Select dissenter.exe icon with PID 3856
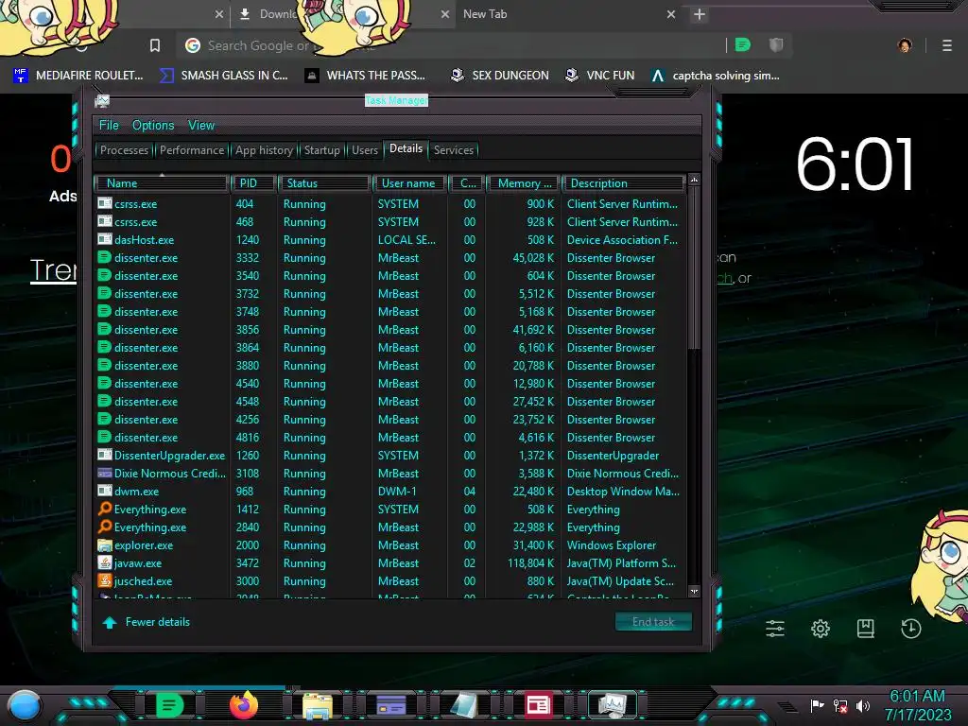Image resolution: width=968 pixels, height=726 pixels. click(x=104, y=329)
